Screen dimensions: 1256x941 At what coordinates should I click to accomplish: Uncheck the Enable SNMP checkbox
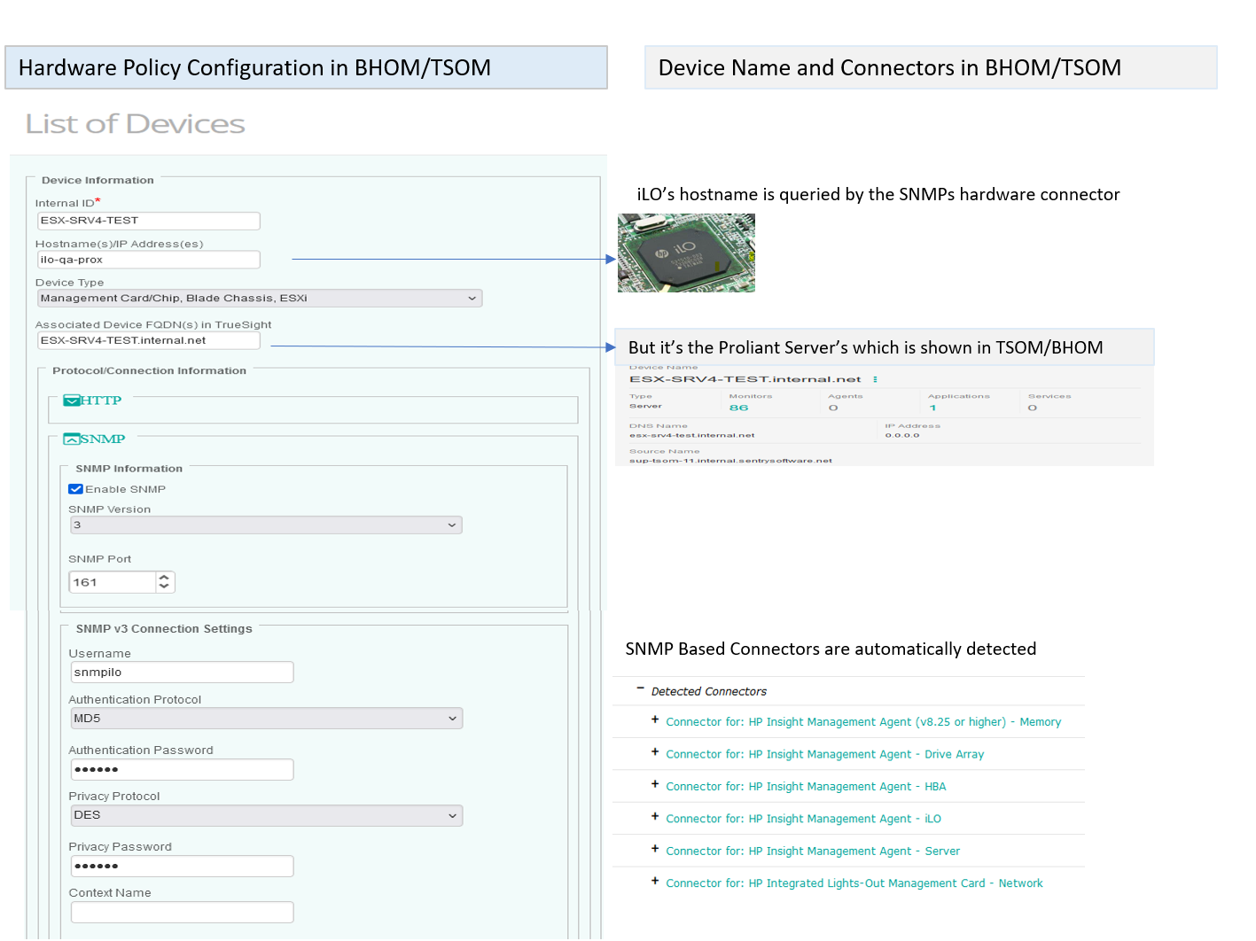pos(75,488)
